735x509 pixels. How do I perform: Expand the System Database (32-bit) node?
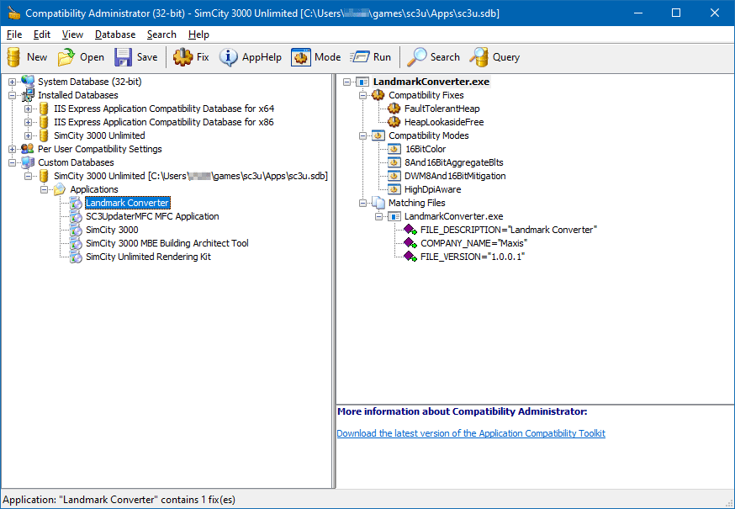pyautogui.click(x=12, y=82)
